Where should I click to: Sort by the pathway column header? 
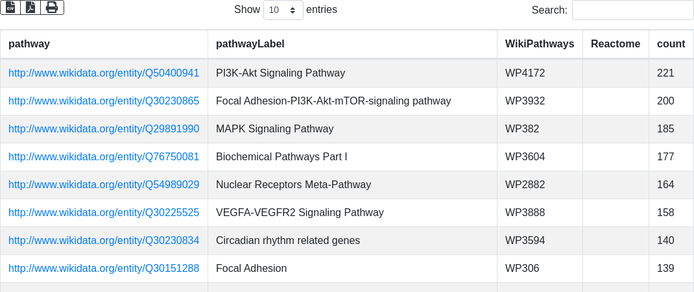(x=29, y=44)
